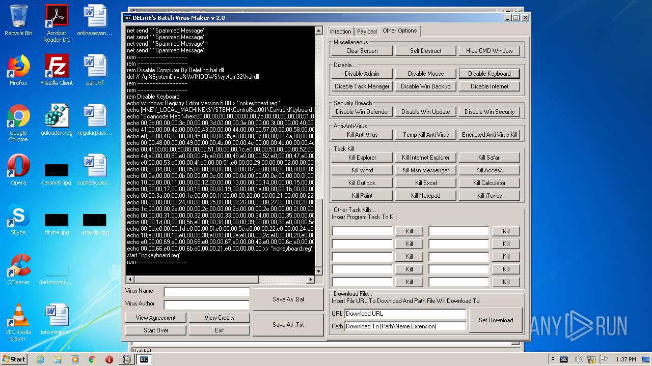The image size is (652, 366).
Task: Open Windows Media Player from the taskbar
Action: [x=75, y=359]
